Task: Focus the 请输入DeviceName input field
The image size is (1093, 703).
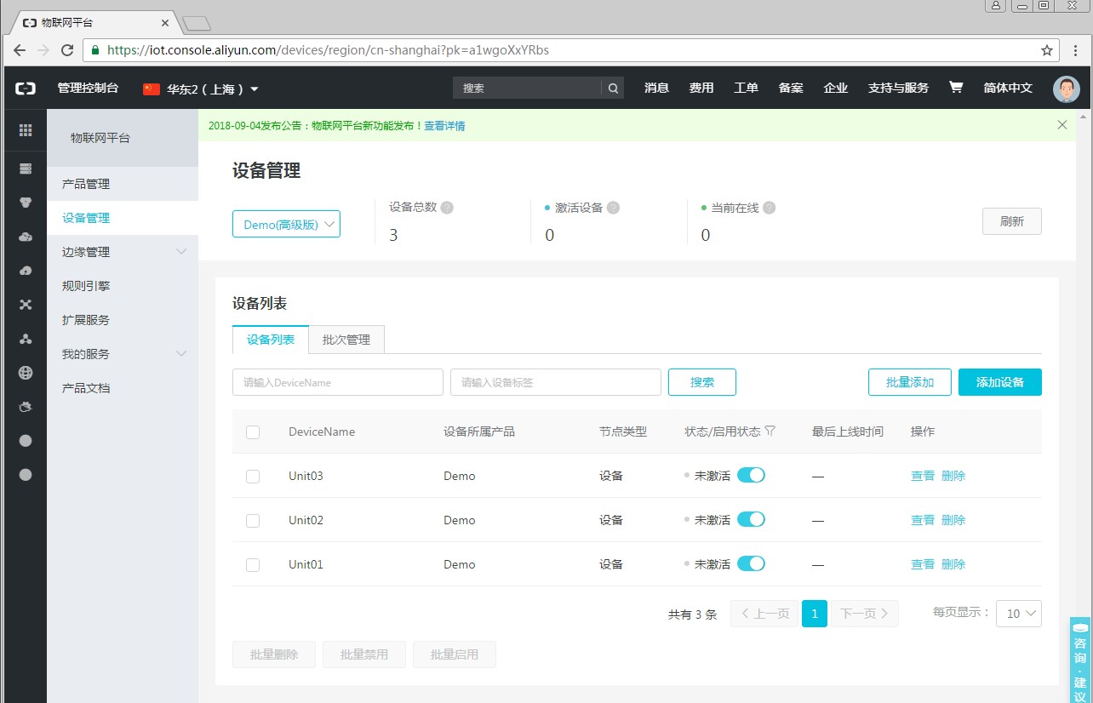Action: pos(338,382)
